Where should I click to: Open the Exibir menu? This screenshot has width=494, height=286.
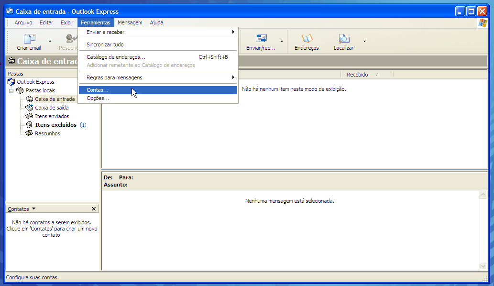click(67, 22)
